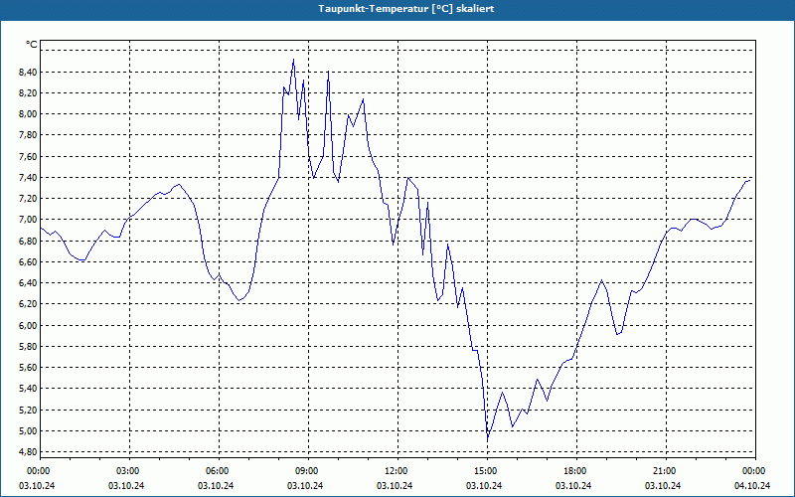
Task: Click the curve's local peak near 19:00
Action: click(x=602, y=280)
